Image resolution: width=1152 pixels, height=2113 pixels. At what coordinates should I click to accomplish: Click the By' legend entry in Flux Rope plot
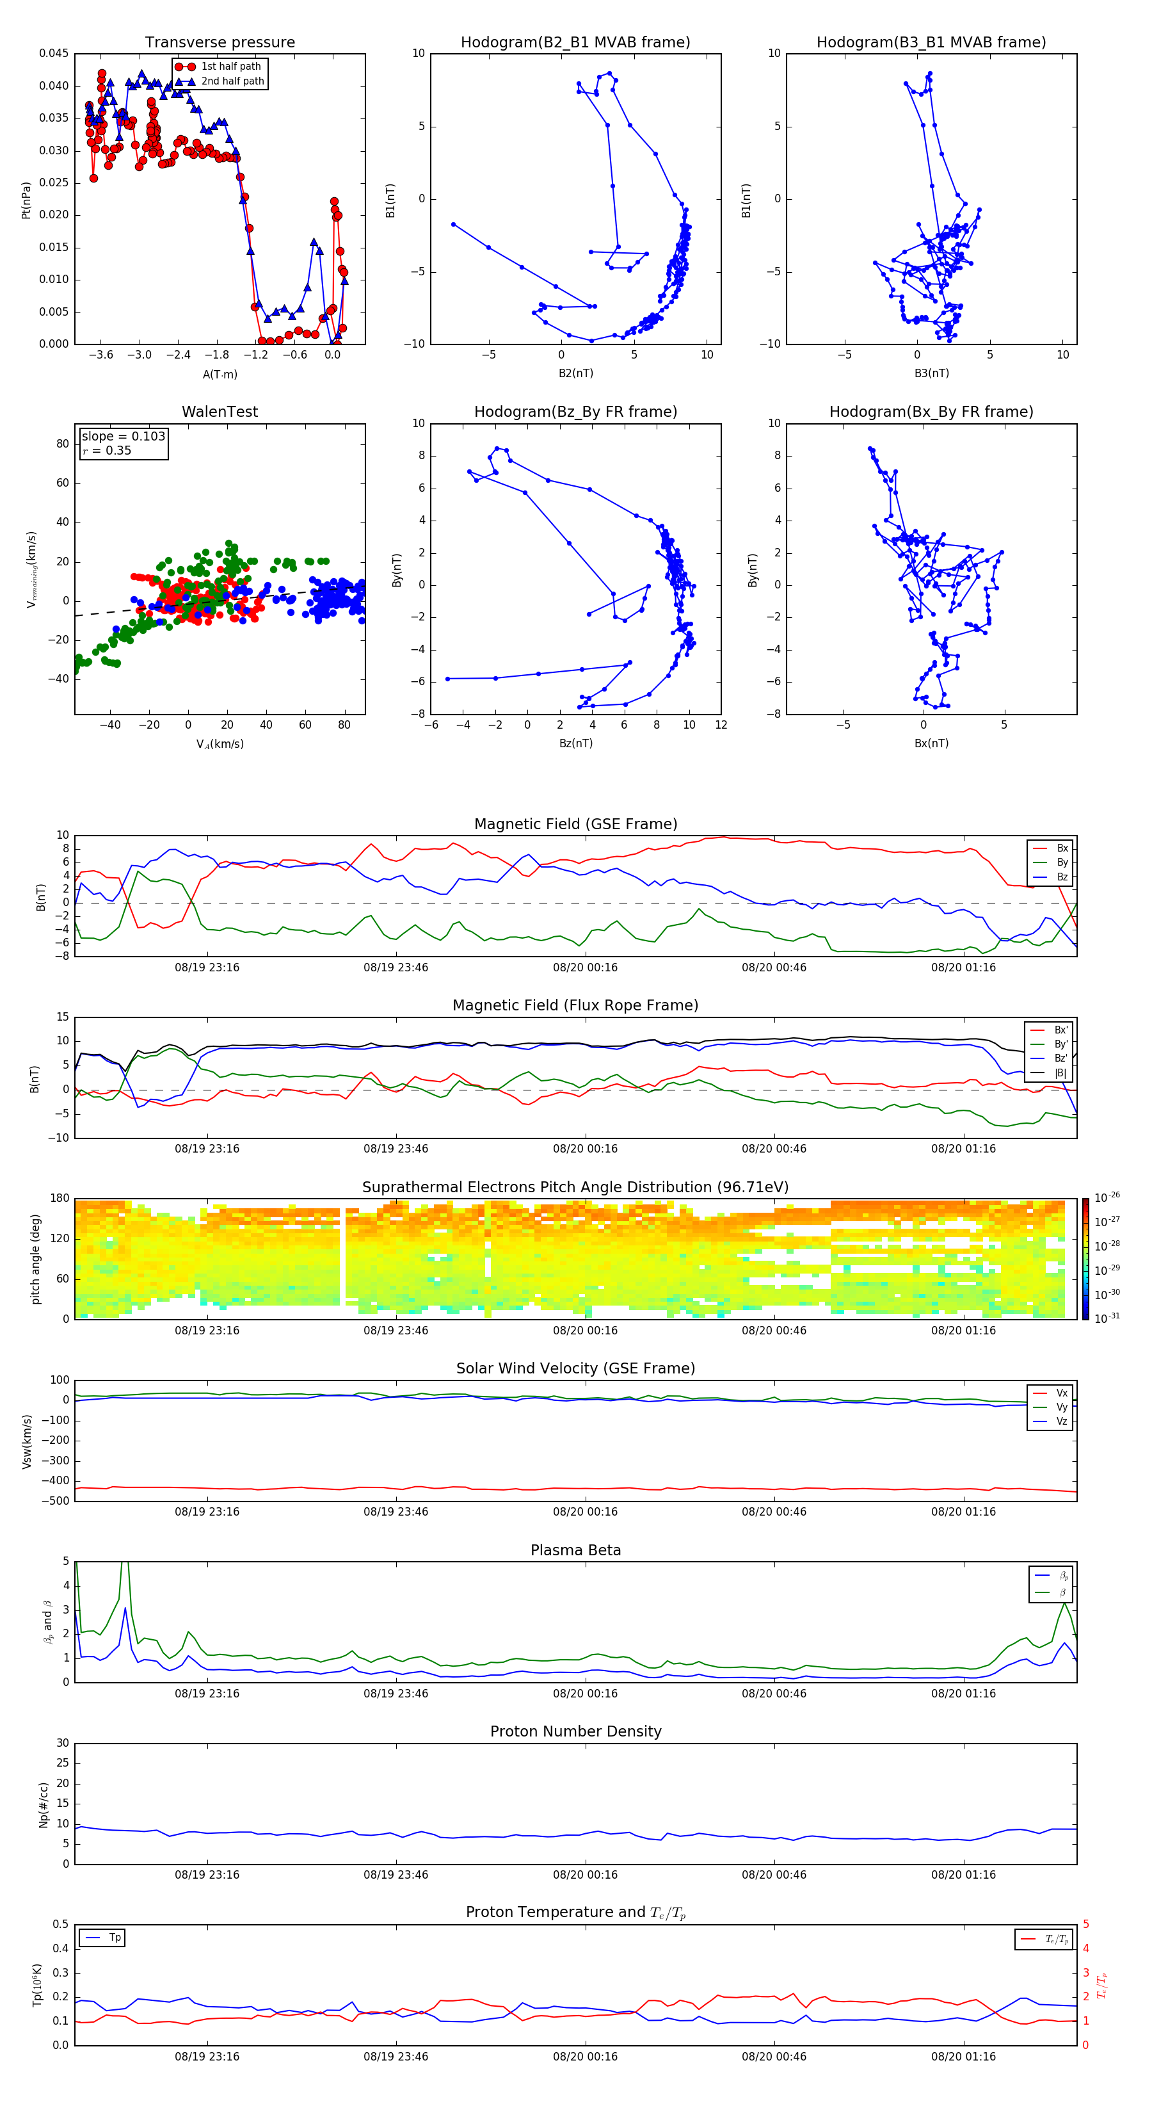pyautogui.click(x=1050, y=1044)
